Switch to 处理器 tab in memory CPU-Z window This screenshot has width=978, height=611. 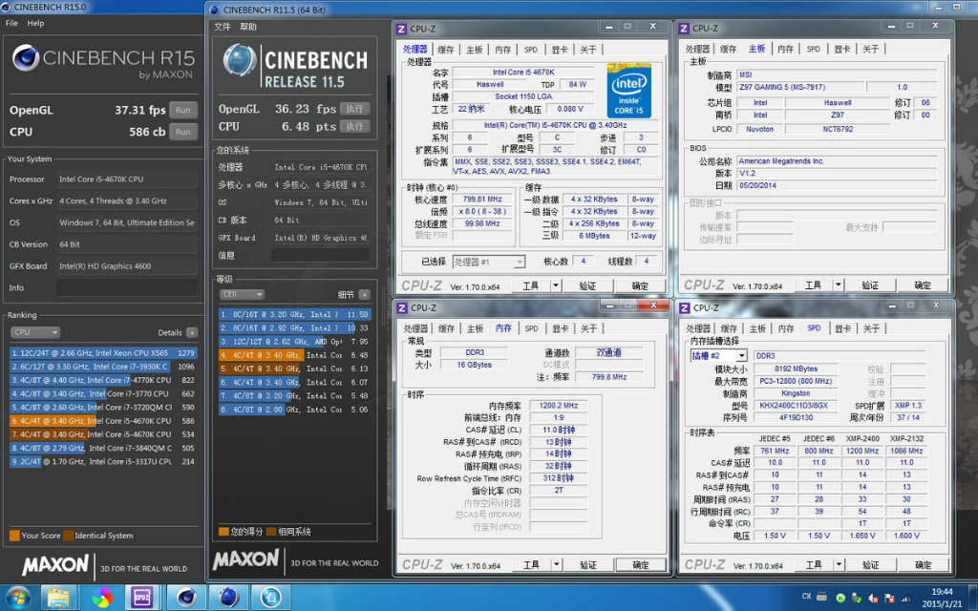point(415,328)
